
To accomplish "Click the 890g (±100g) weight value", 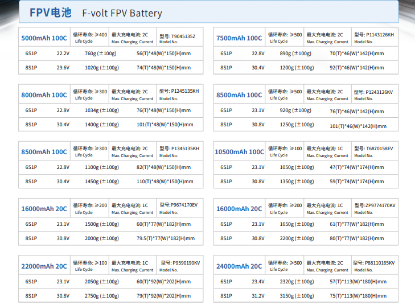I will click(x=295, y=53).
